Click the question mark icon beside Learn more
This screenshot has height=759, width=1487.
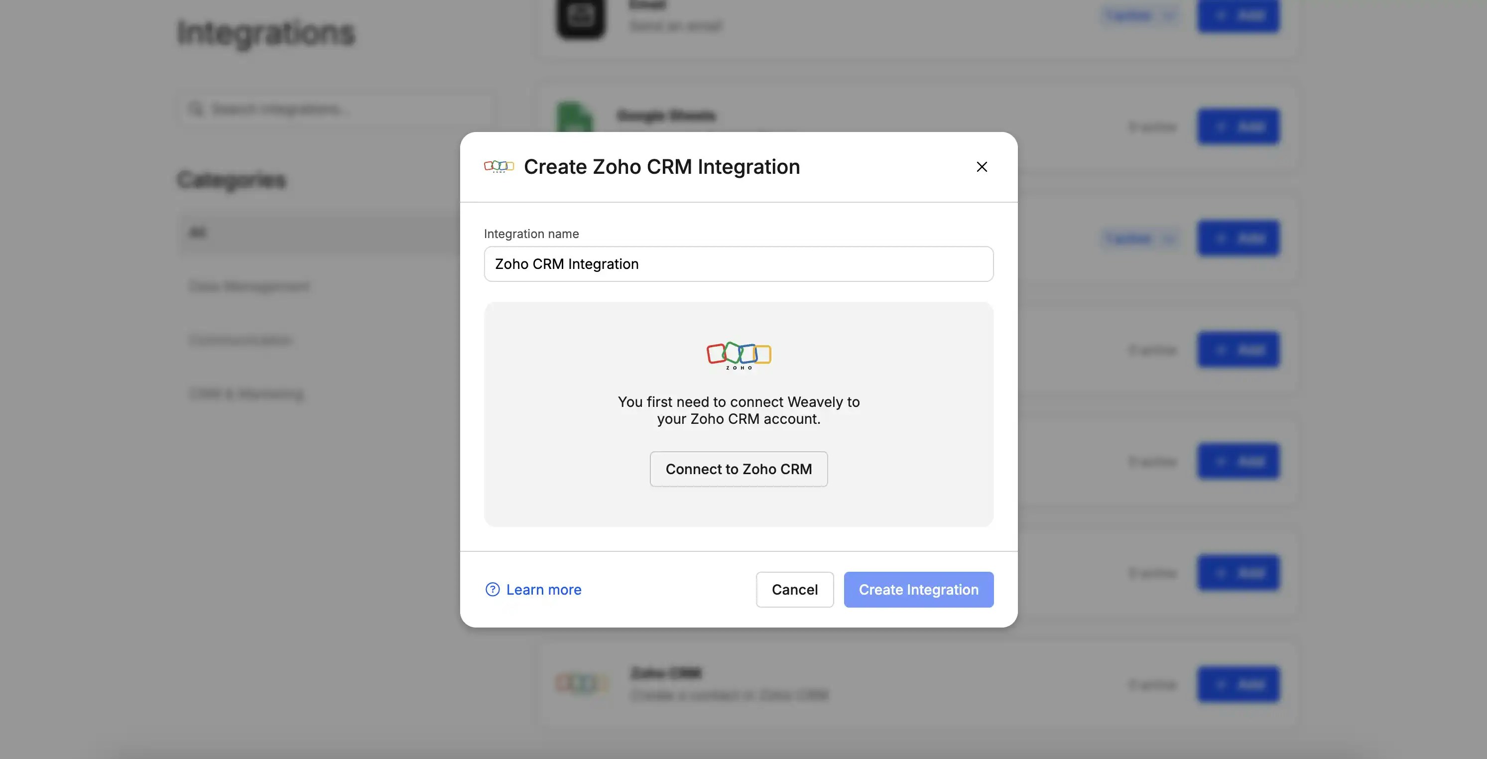pos(492,589)
